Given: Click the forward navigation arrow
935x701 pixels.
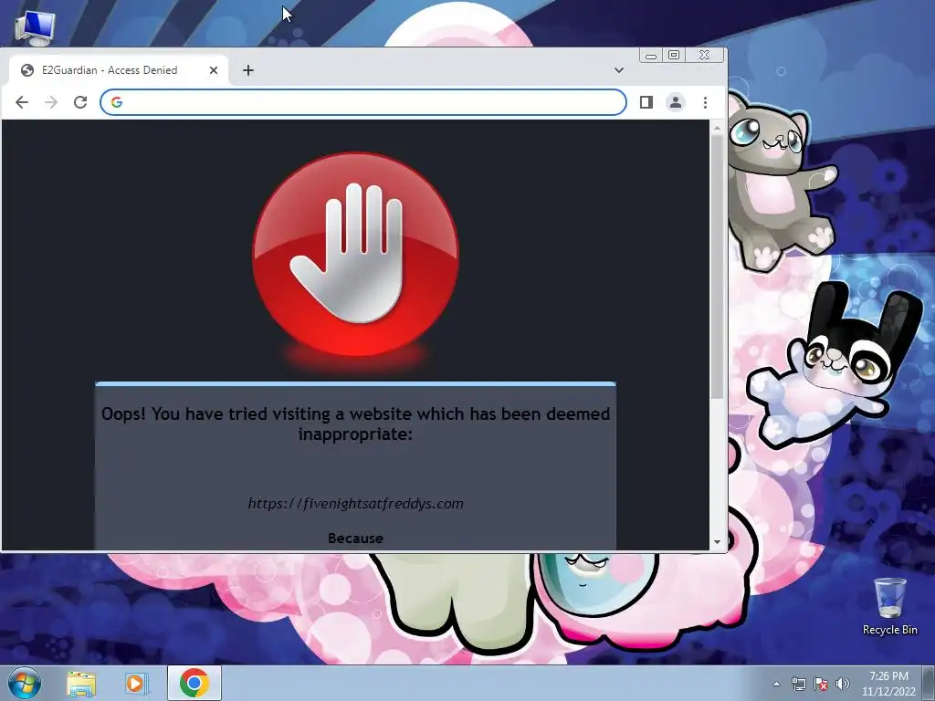Looking at the screenshot, I should pyautogui.click(x=51, y=102).
